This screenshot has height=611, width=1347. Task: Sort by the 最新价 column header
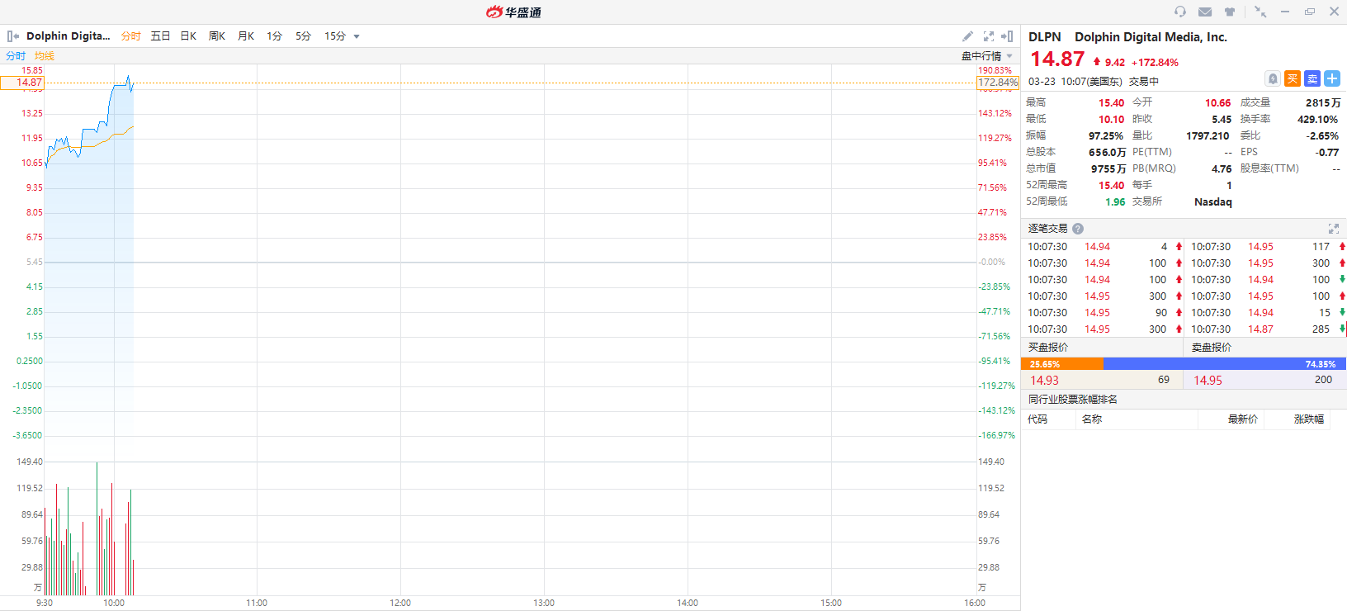point(1243,419)
